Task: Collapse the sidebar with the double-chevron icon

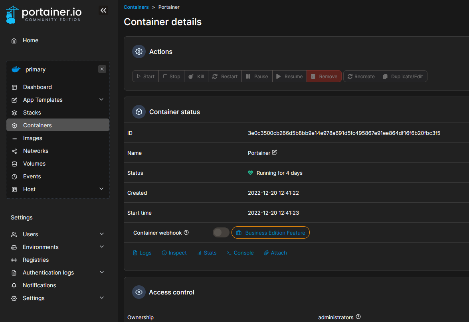Action: tap(103, 11)
